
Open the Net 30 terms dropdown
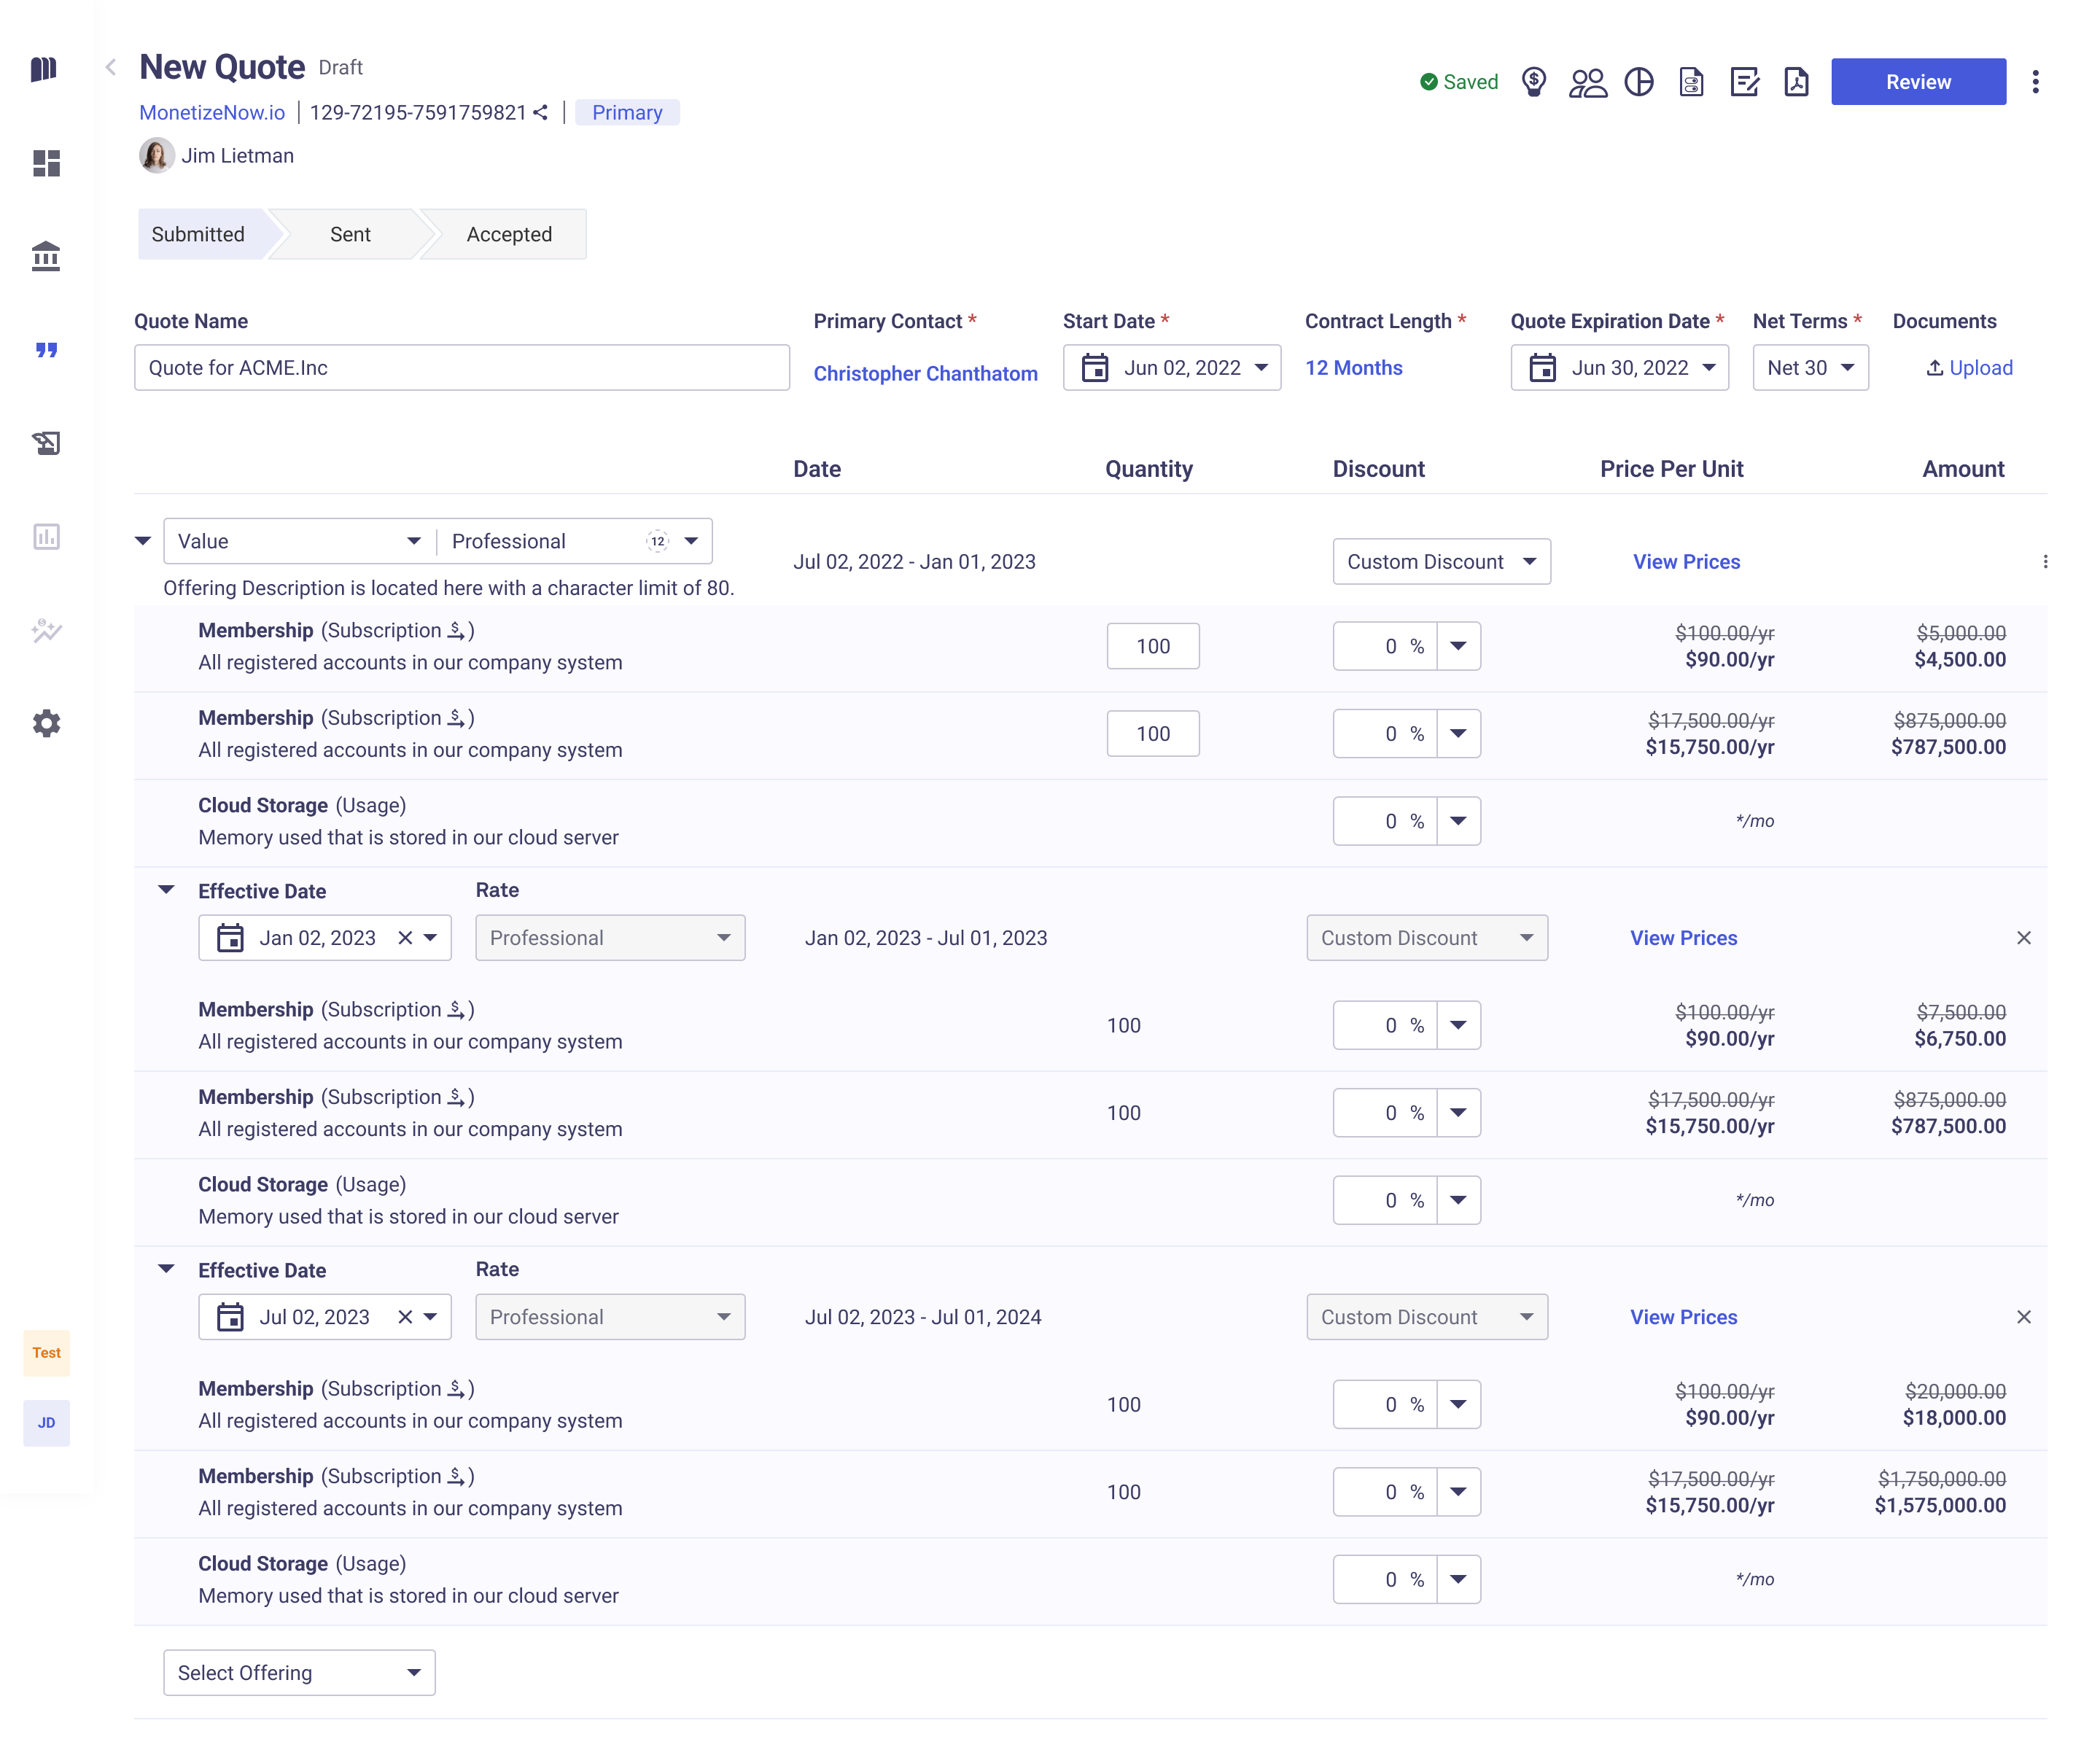(x=1811, y=368)
